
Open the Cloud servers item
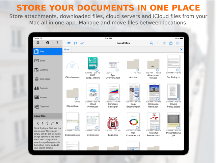72,69
